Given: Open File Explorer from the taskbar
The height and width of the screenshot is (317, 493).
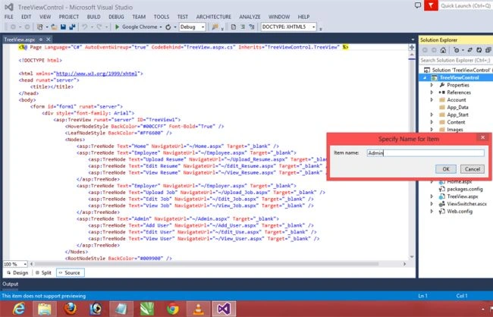Looking at the screenshot, I should [x=45, y=309].
